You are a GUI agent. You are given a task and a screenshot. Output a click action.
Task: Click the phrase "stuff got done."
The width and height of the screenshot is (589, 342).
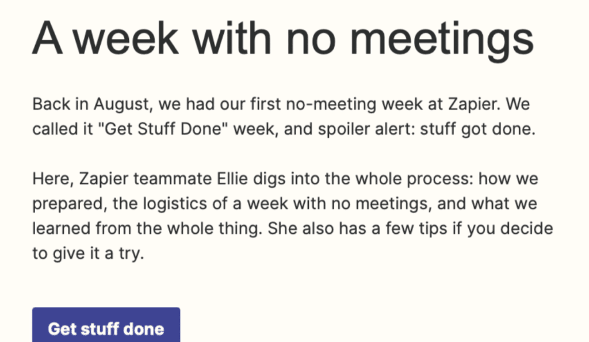(477, 129)
